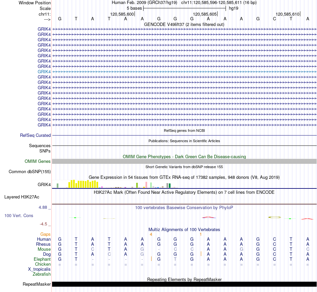Click '100 vertebrates Basewise Conservation by PhyloP' title
Image resolution: width=317 pixels, height=292 pixels.
(x=184, y=207)
